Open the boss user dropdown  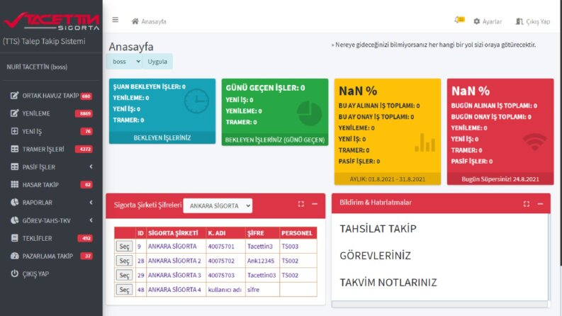click(124, 61)
